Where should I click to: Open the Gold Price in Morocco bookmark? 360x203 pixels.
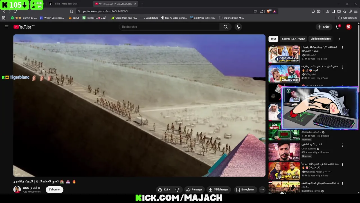[x=202, y=18]
